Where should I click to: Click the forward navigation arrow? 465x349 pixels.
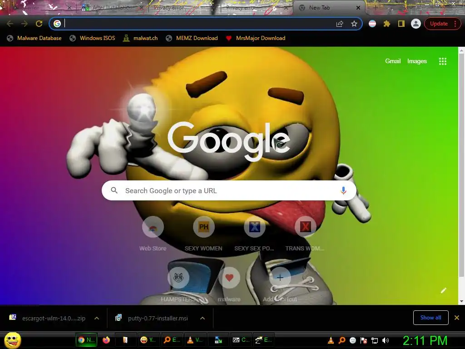(25, 24)
